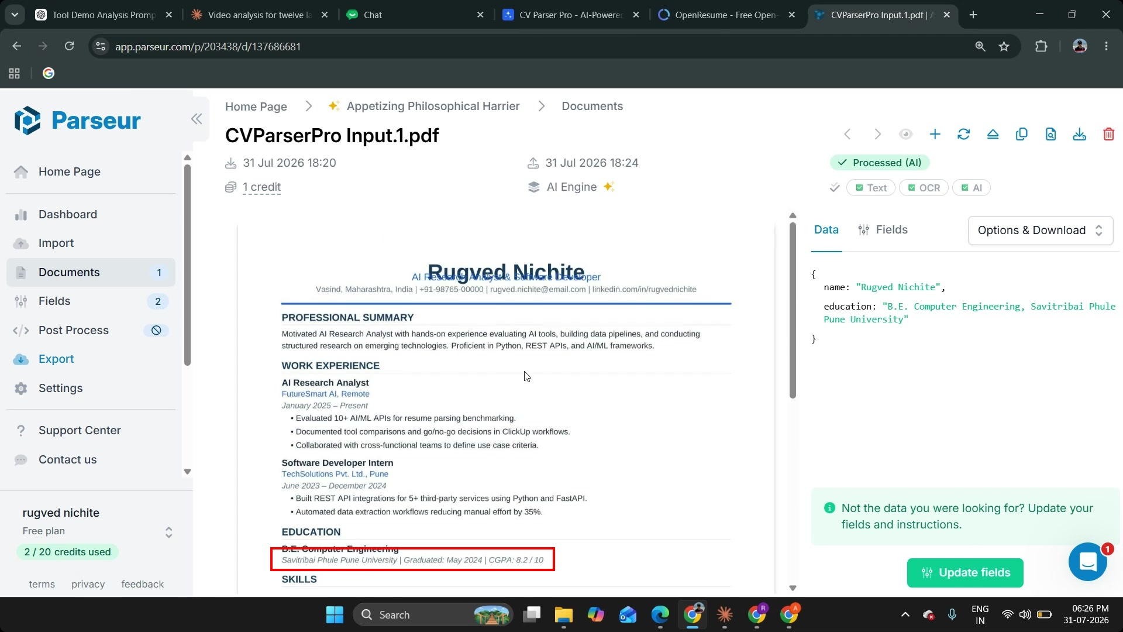The image size is (1123, 632).
Task: Click the Update fields button
Action: tap(965, 573)
